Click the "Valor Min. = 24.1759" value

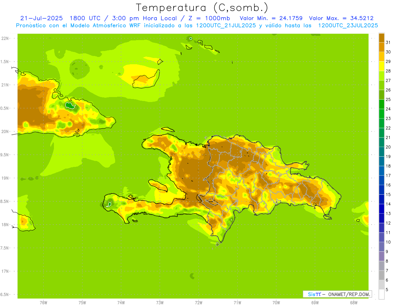pos(271,18)
